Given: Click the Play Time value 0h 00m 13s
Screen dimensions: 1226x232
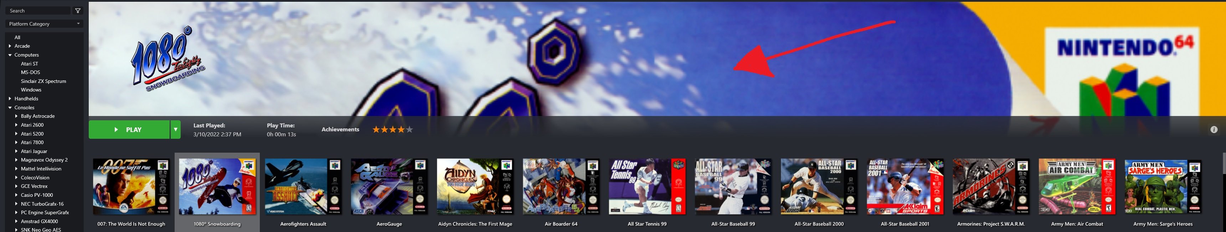Looking at the screenshot, I should tap(281, 135).
